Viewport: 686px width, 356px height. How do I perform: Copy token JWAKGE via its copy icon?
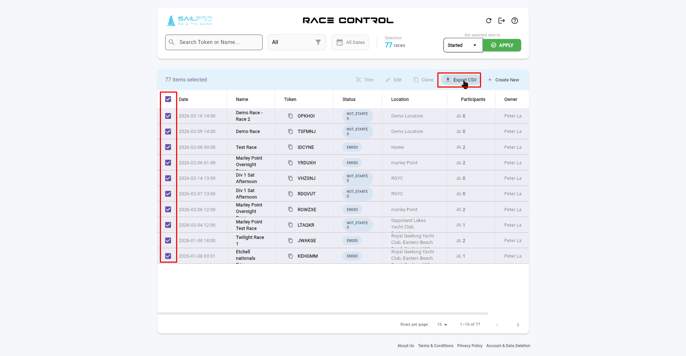pos(290,241)
